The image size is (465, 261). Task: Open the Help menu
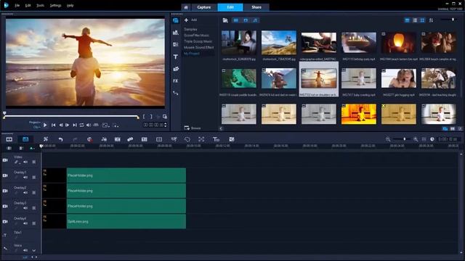tap(70, 5)
